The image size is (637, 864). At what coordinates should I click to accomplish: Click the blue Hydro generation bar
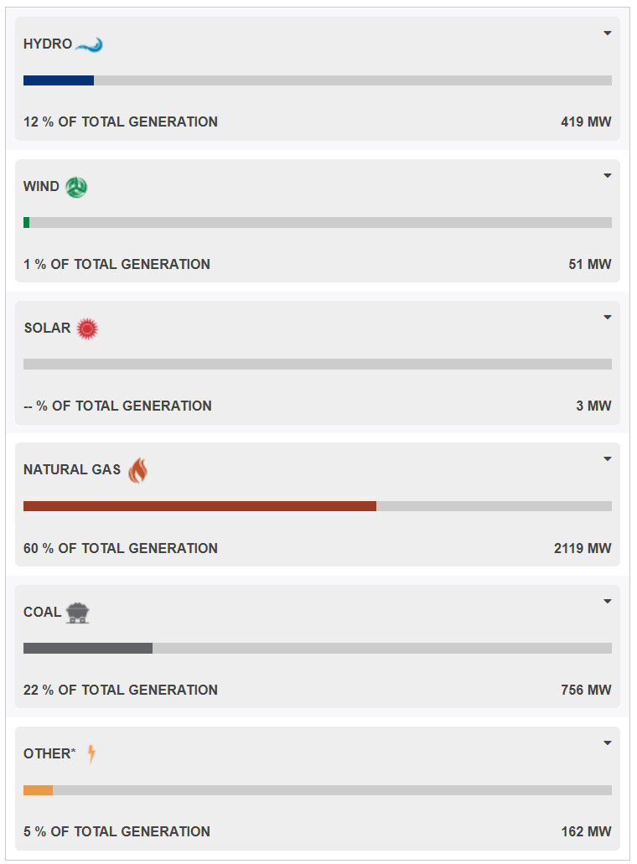coord(59,80)
